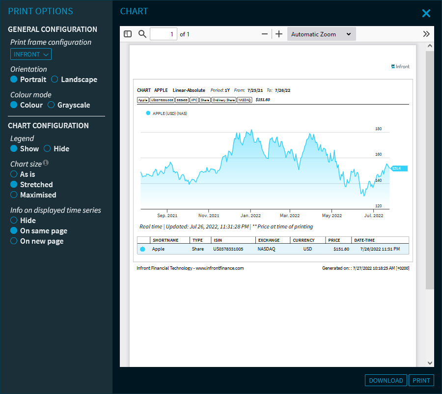Close the print options dialog

point(426,13)
